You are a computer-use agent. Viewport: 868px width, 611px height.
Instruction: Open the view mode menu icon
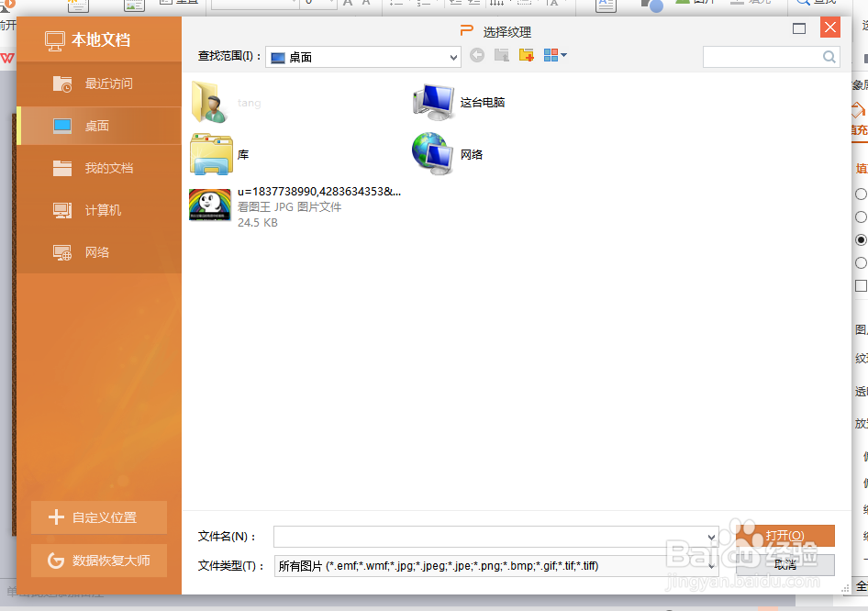coord(555,55)
